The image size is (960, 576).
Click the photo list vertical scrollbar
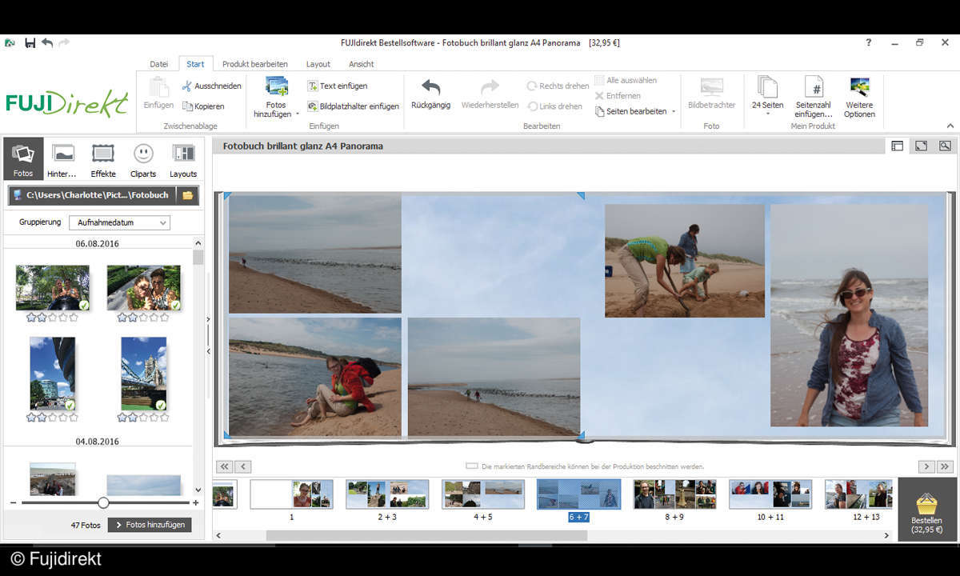198,258
